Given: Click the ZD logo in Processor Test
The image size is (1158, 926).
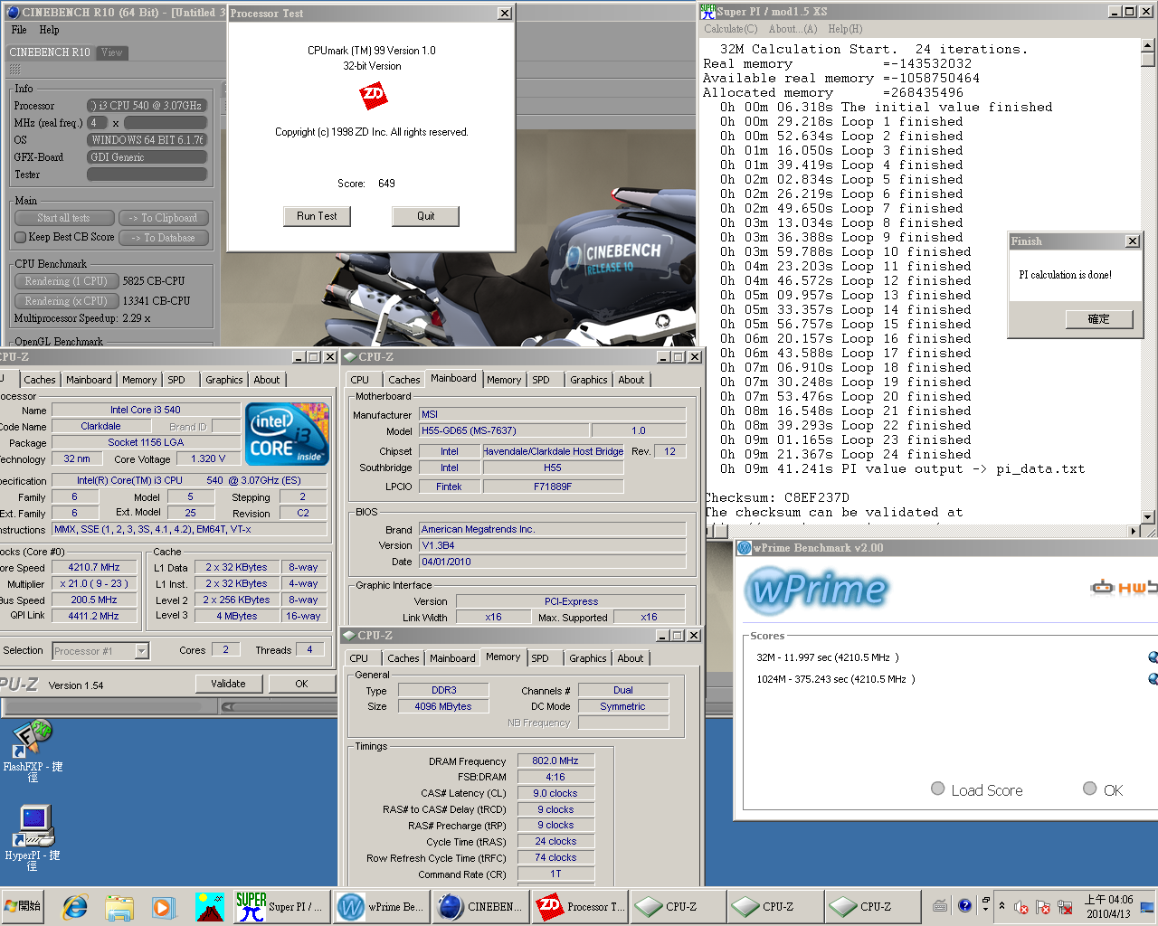Looking at the screenshot, I should coord(373,95).
